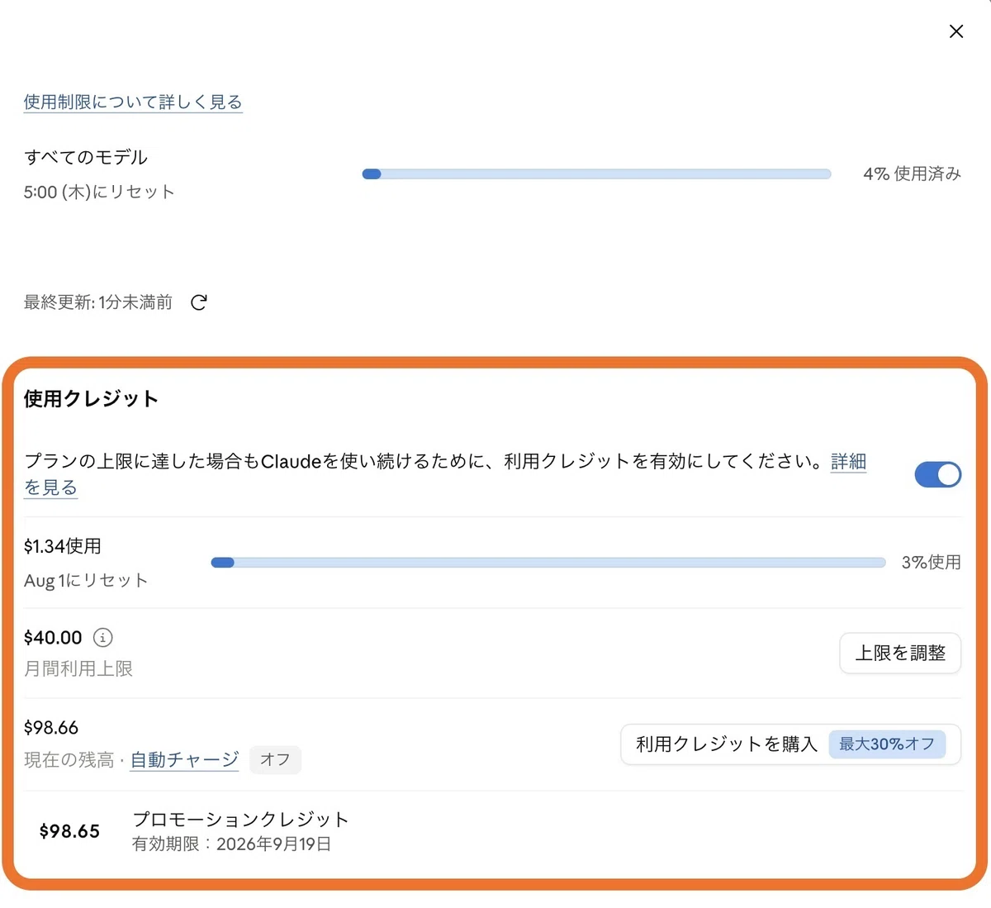Click the プロモーションクレジット entry
Viewport: 991px width, 908px height.
pyautogui.click(x=240, y=830)
